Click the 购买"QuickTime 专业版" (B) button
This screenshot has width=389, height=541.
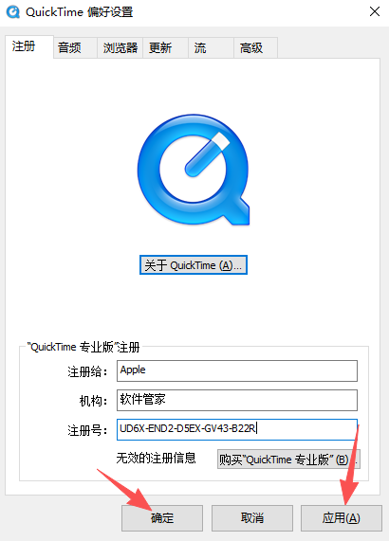[x=288, y=460]
